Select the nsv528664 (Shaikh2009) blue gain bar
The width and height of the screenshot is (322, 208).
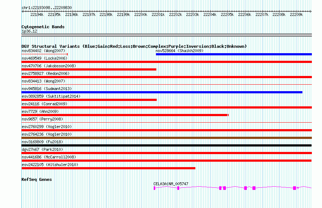pos(234,54)
